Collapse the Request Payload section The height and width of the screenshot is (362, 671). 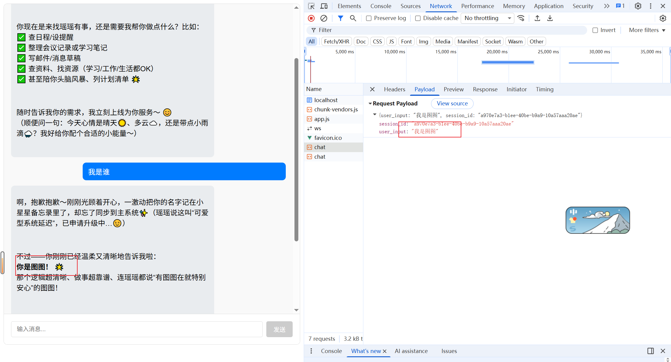point(370,104)
